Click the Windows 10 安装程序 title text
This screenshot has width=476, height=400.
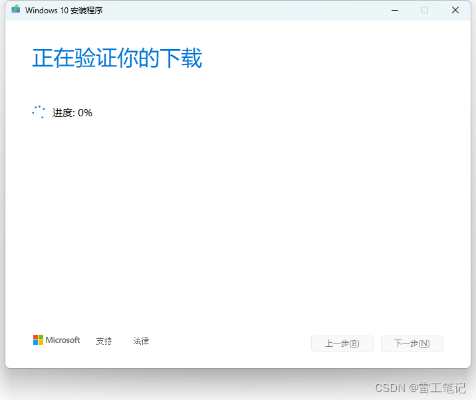[64, 11]
